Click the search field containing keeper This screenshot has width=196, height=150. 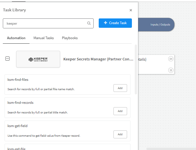point(45,24)
